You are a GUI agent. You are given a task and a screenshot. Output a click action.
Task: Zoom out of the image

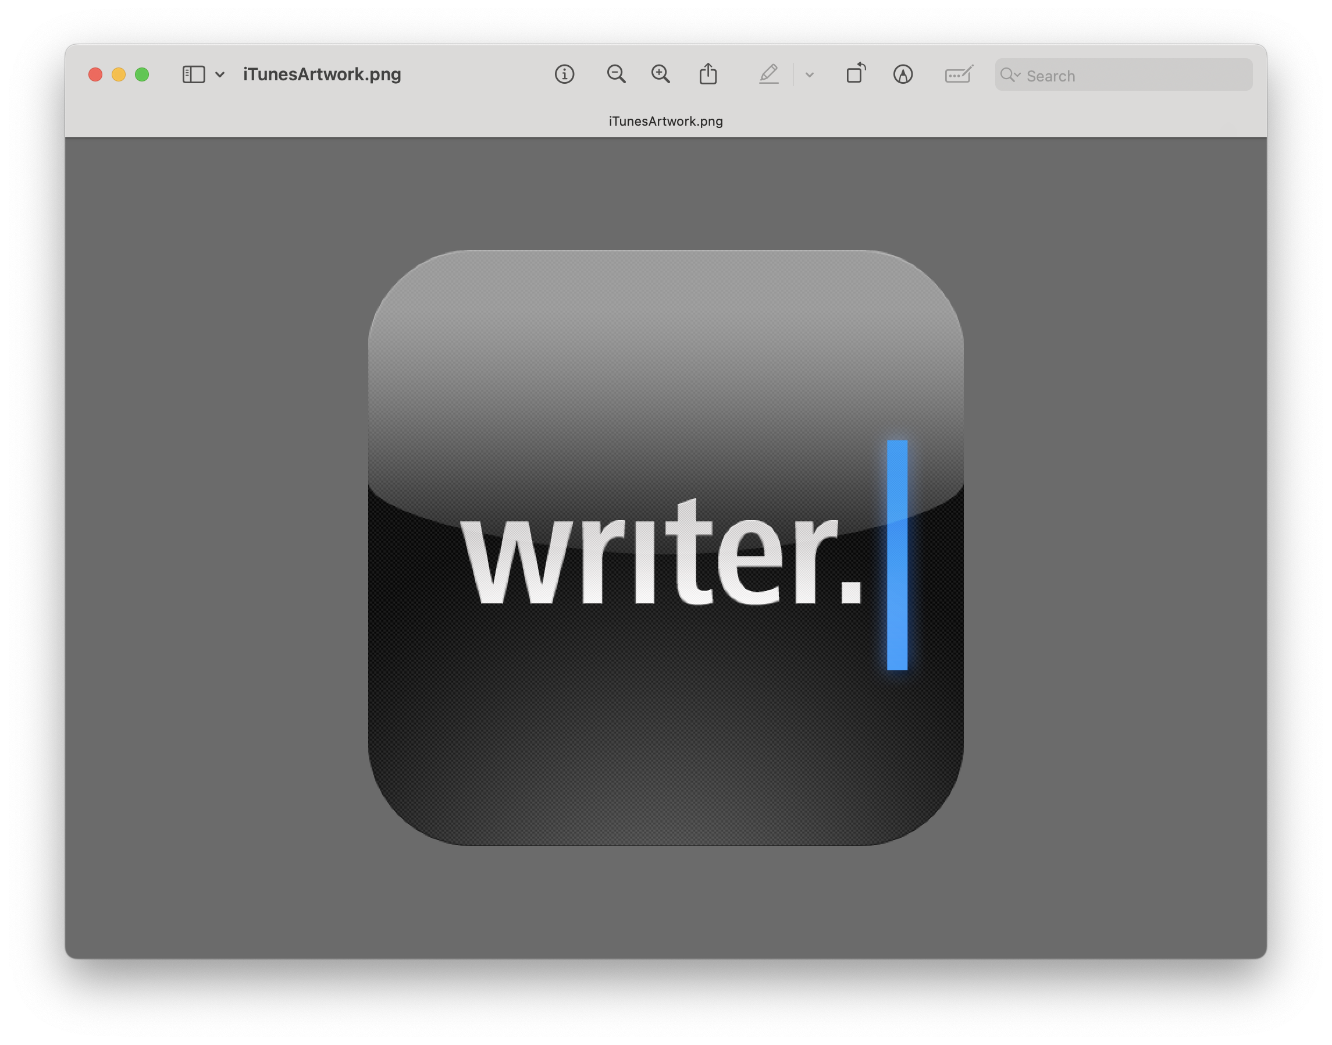pos(616,74)
